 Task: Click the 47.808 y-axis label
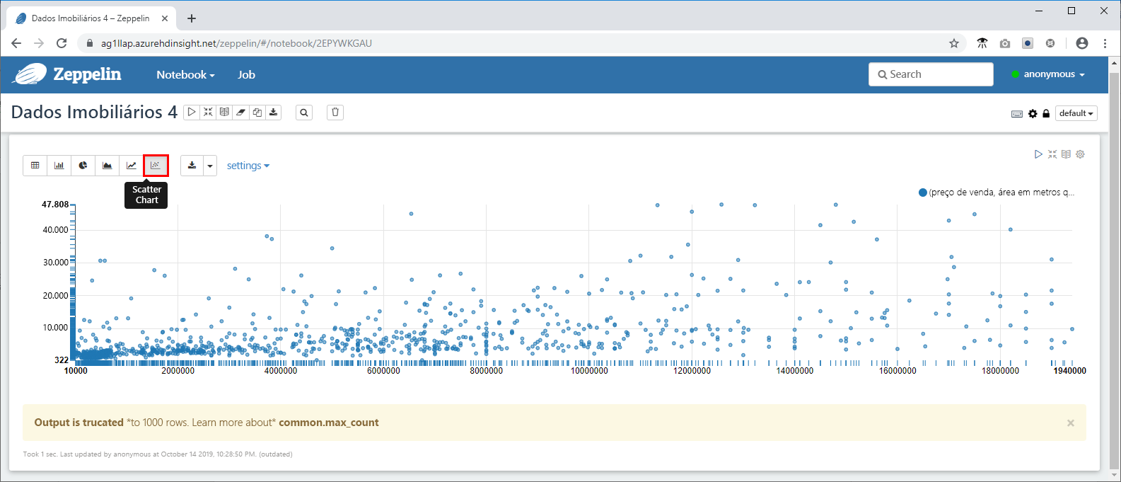click(x=55, y=205)
